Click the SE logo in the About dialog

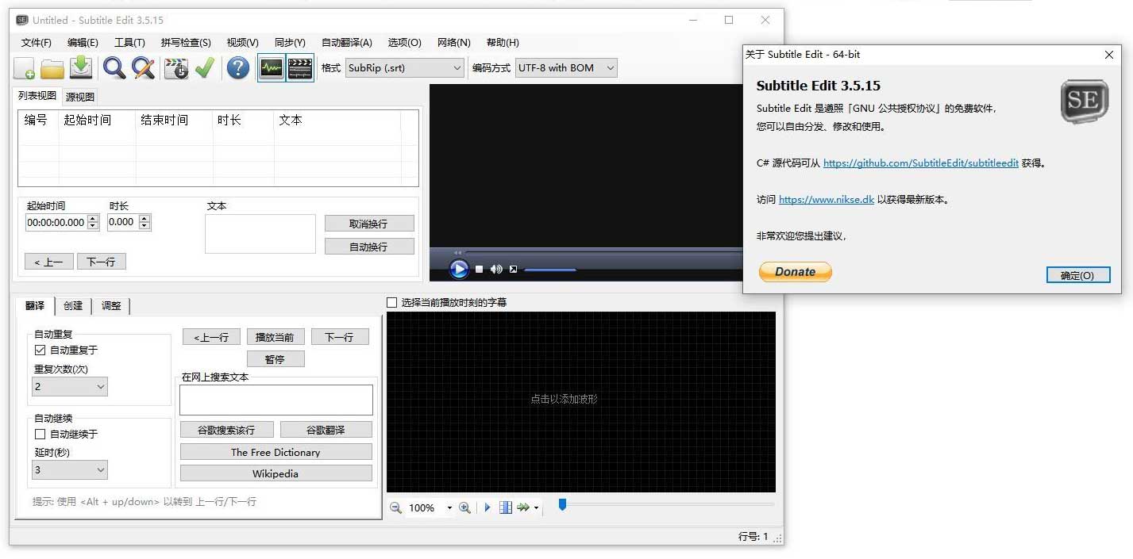coord(1084,101)
